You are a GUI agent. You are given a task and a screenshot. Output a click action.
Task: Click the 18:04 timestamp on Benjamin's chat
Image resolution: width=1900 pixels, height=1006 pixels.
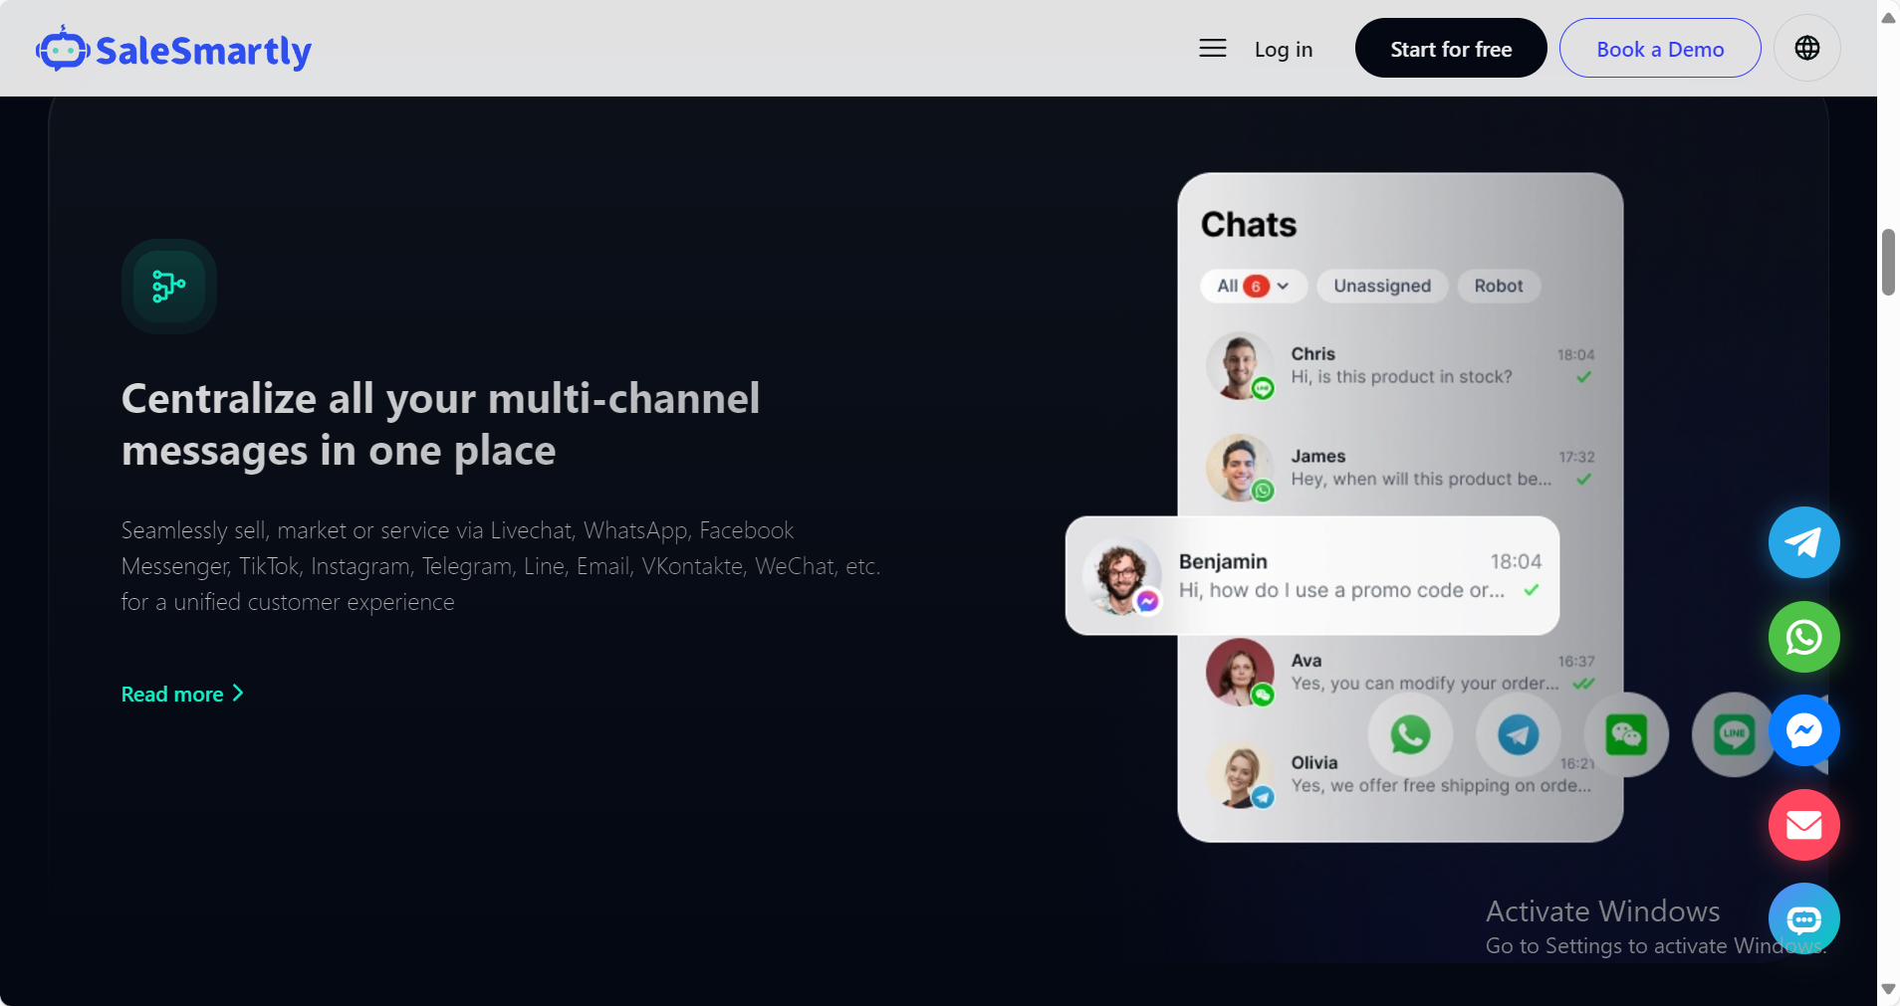(x=1516, y=561)
